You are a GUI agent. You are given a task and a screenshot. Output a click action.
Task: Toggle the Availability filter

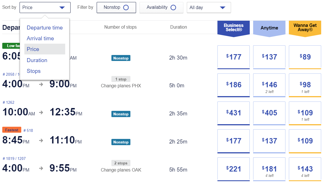pos(161,7)
